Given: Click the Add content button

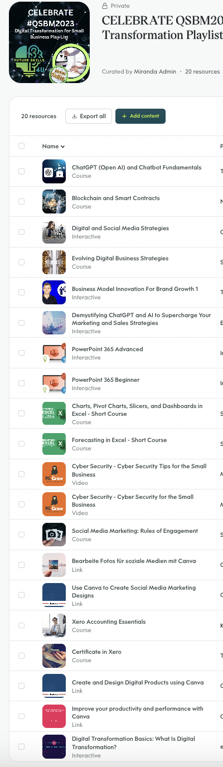Looking at the screenshot, I should [140, 116].
